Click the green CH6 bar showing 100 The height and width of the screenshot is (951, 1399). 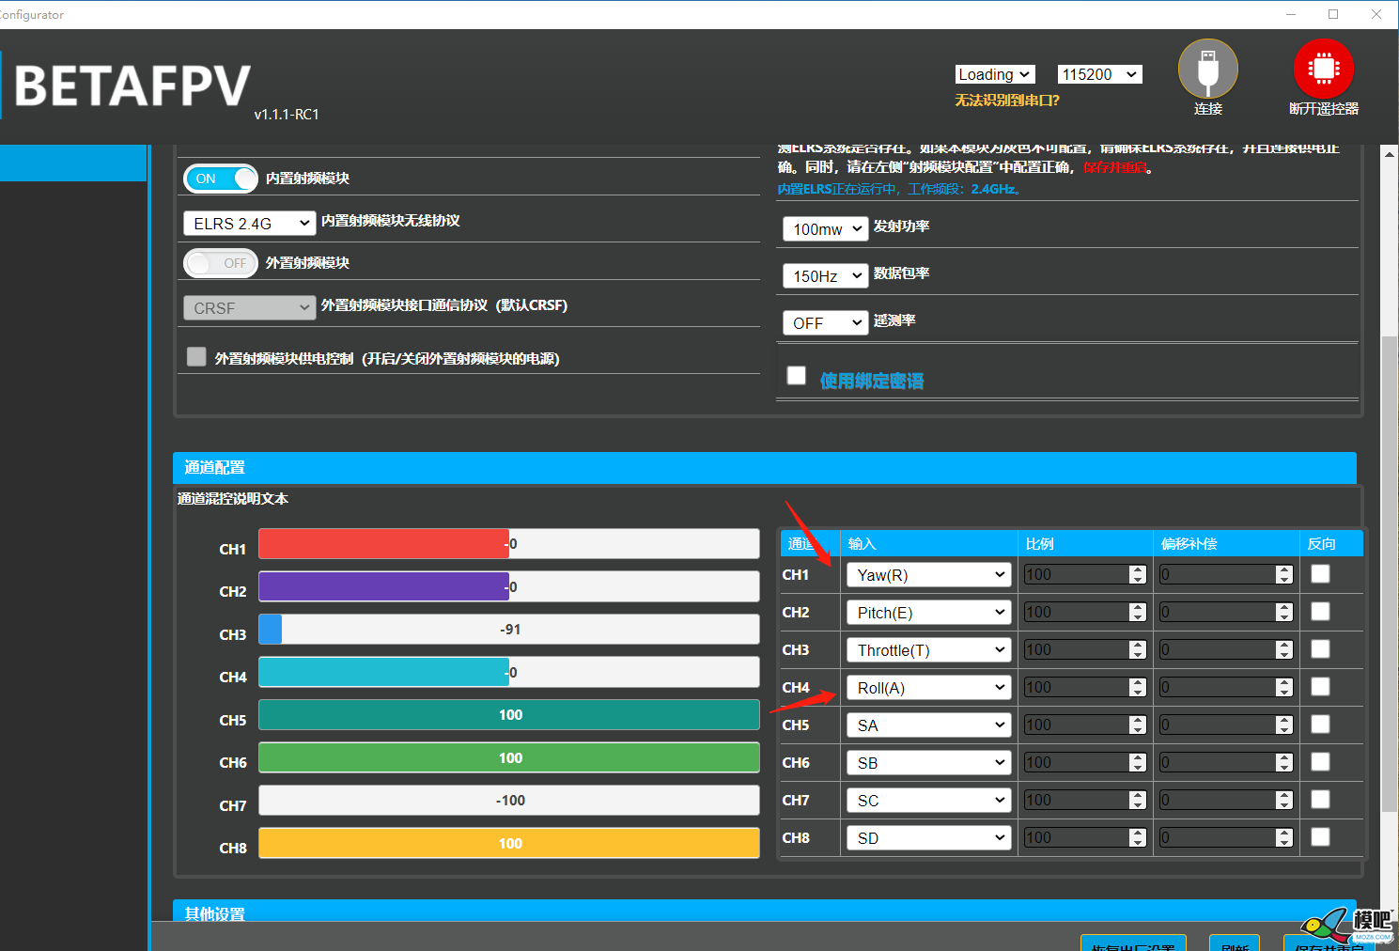[x=509, y=757]
